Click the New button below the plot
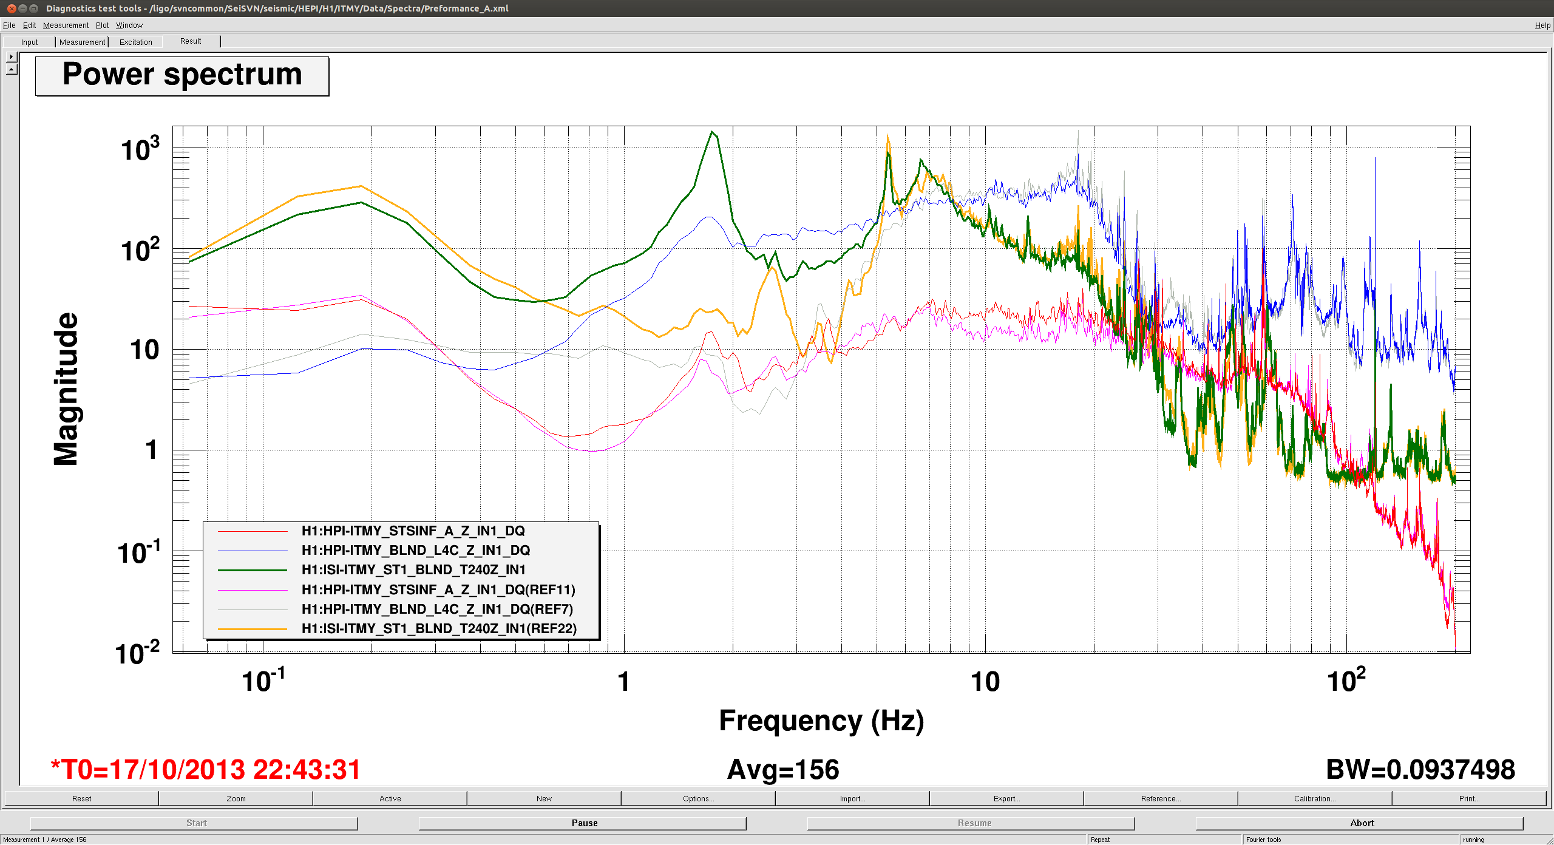 pos(544,798)
